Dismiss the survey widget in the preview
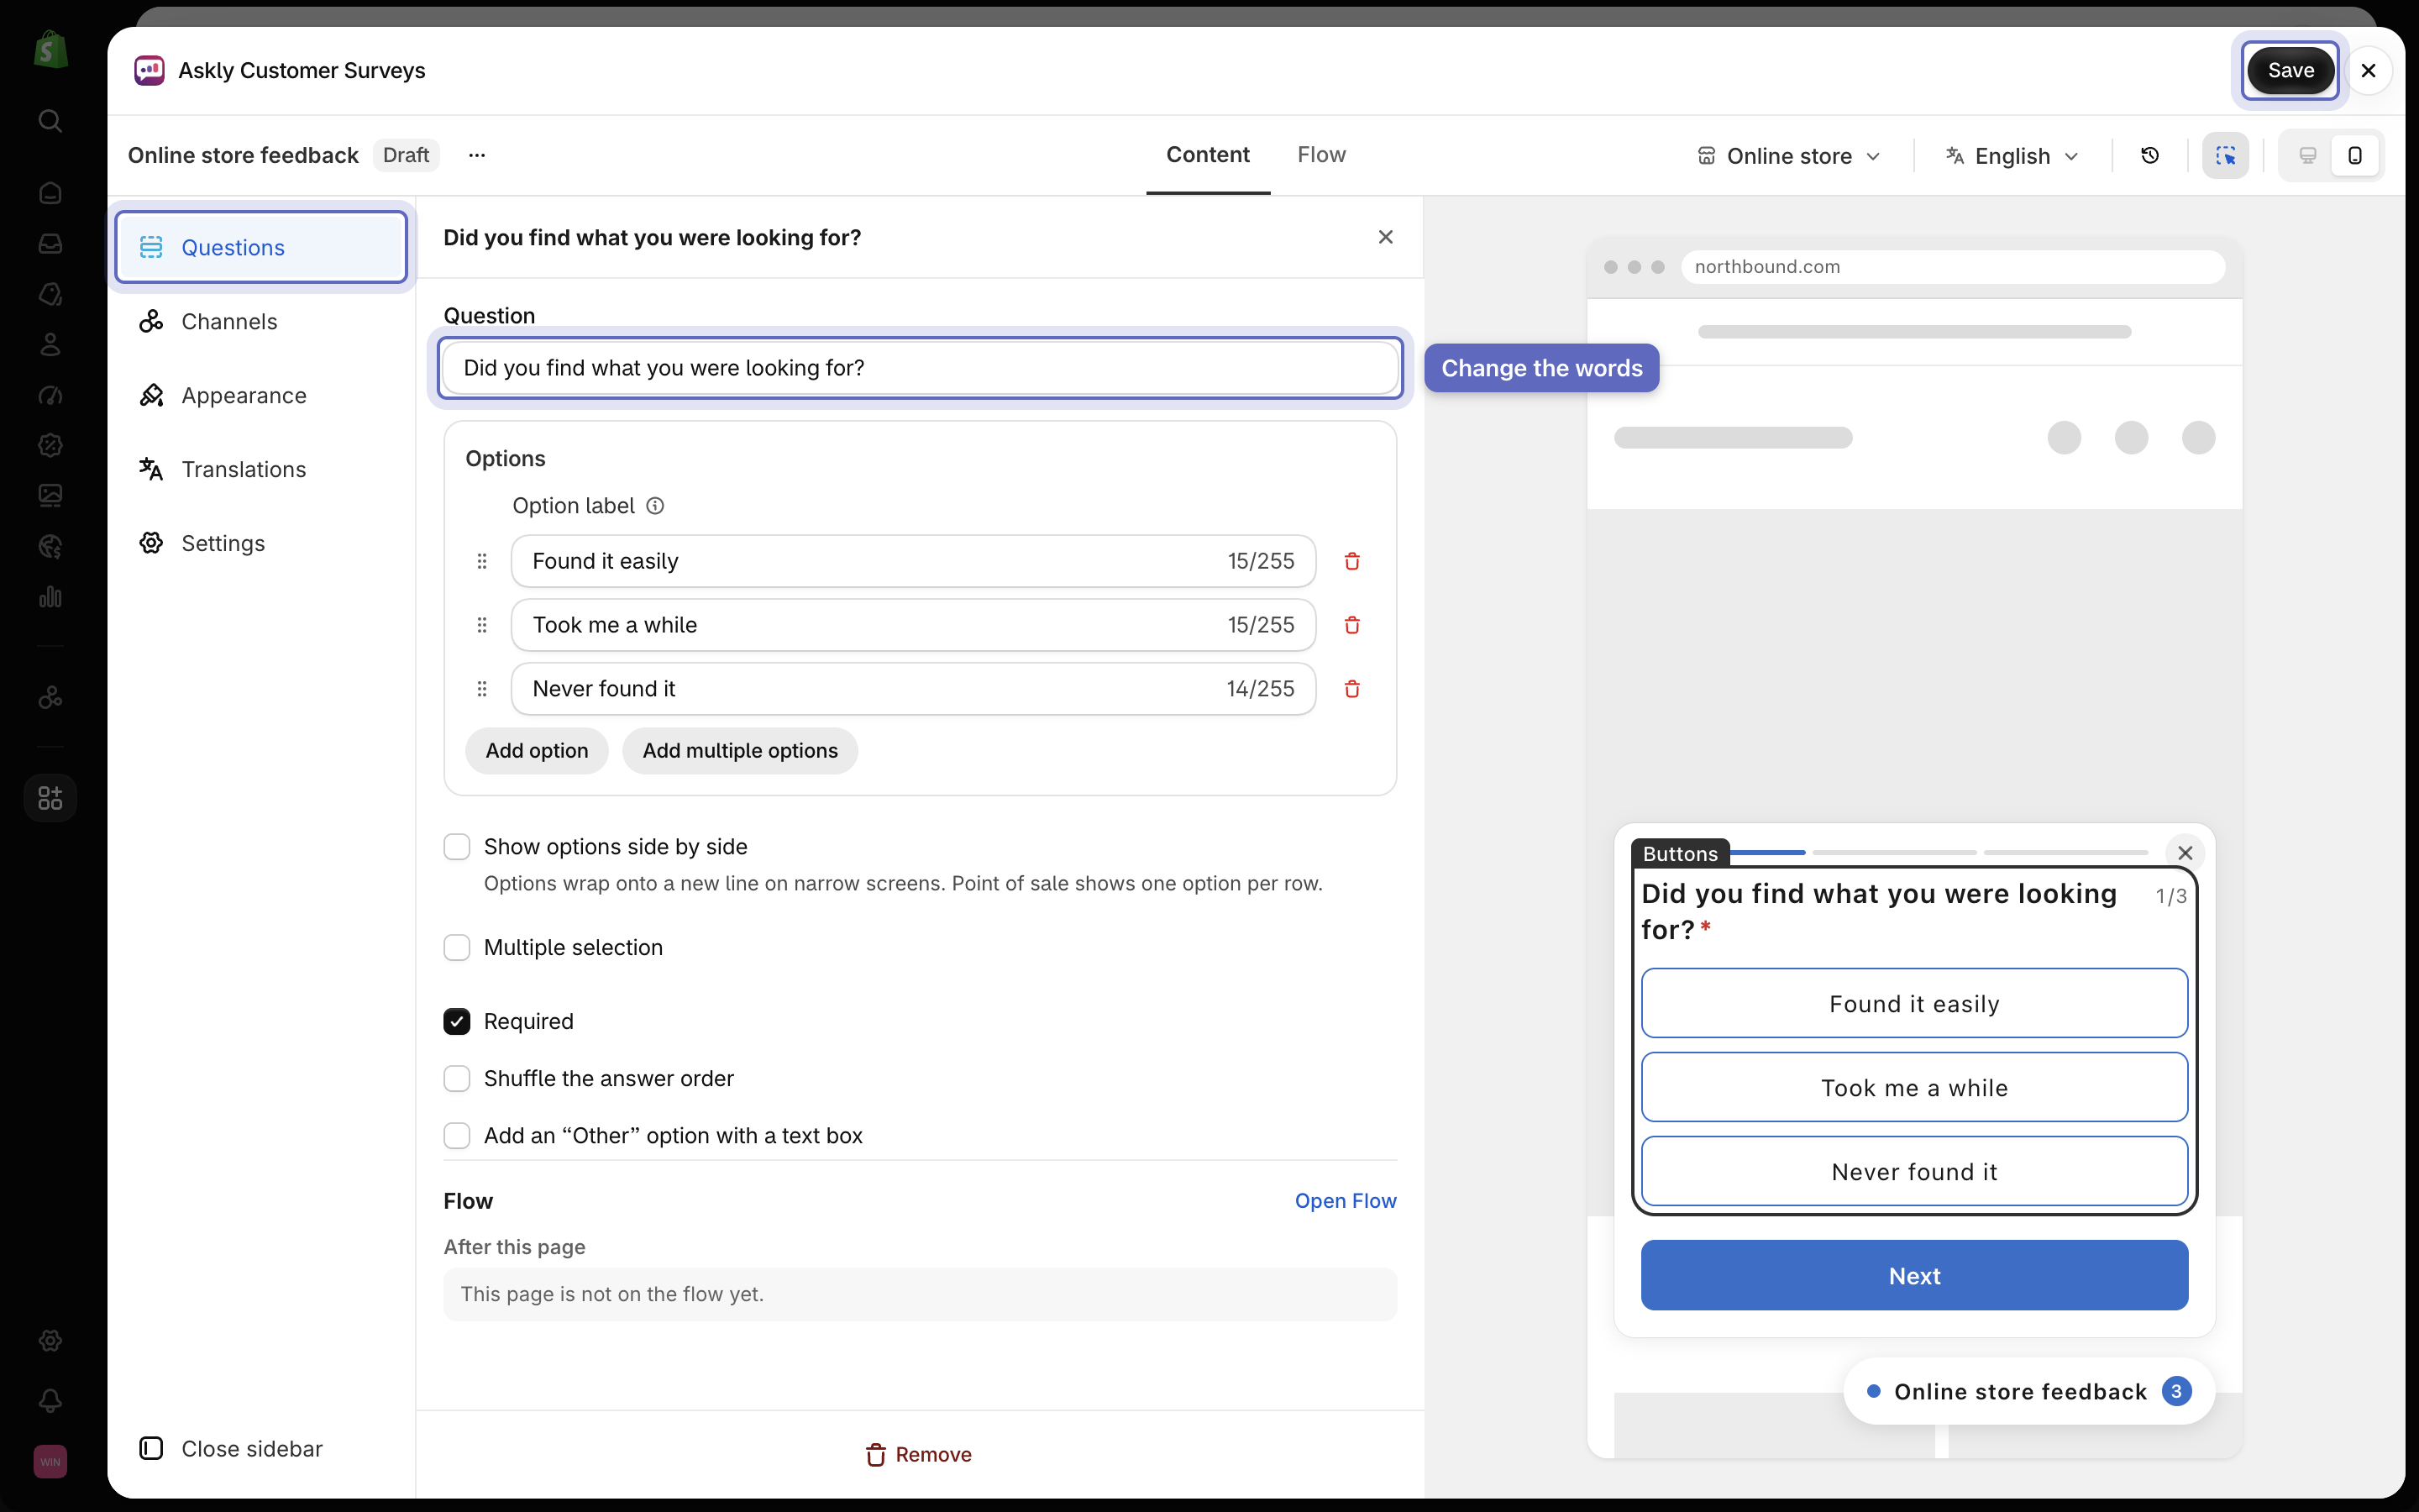This screenshot has height=1512, width=2419. [x=2185, y=853]
